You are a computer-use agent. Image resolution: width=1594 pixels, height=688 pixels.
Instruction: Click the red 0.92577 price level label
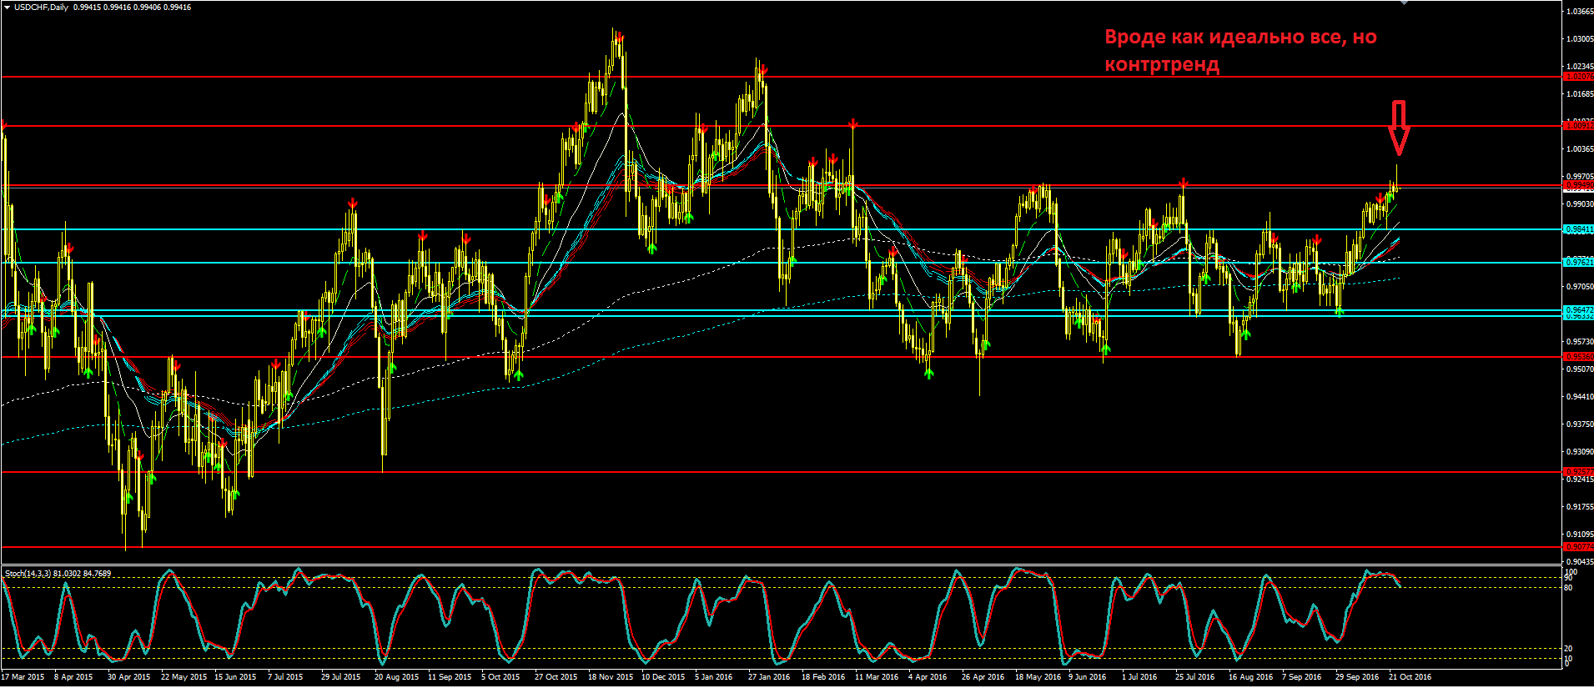point(1579,472)
